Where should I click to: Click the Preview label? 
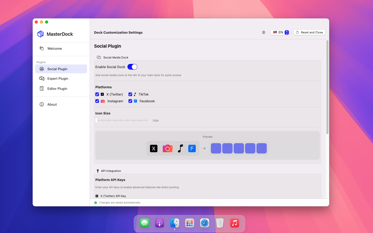pos(208,137)
